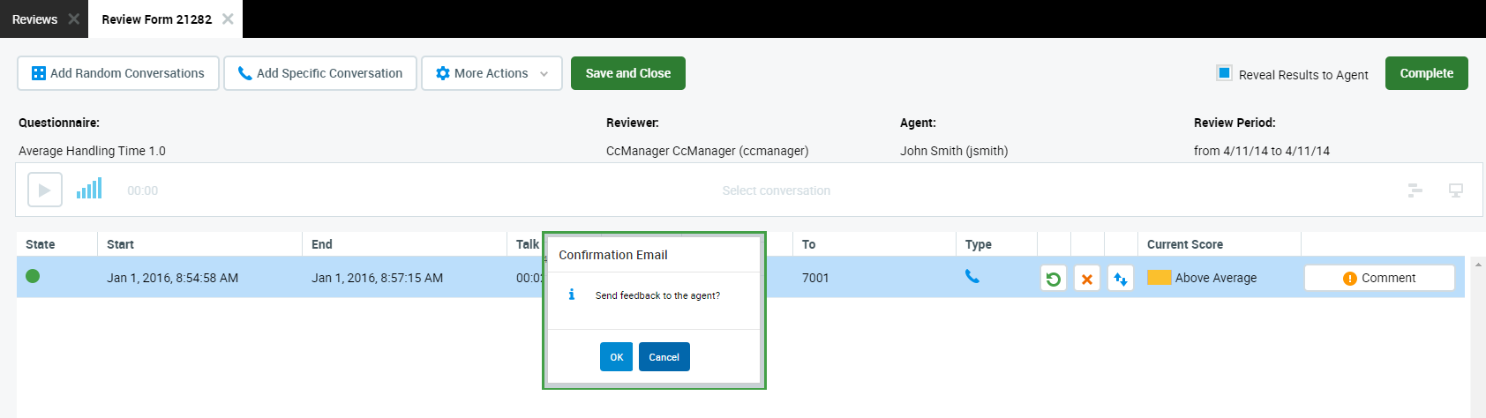Click the green state indicator dot
The height and width of the screenshot is (418, 1486).
click(x=33, y=277)
